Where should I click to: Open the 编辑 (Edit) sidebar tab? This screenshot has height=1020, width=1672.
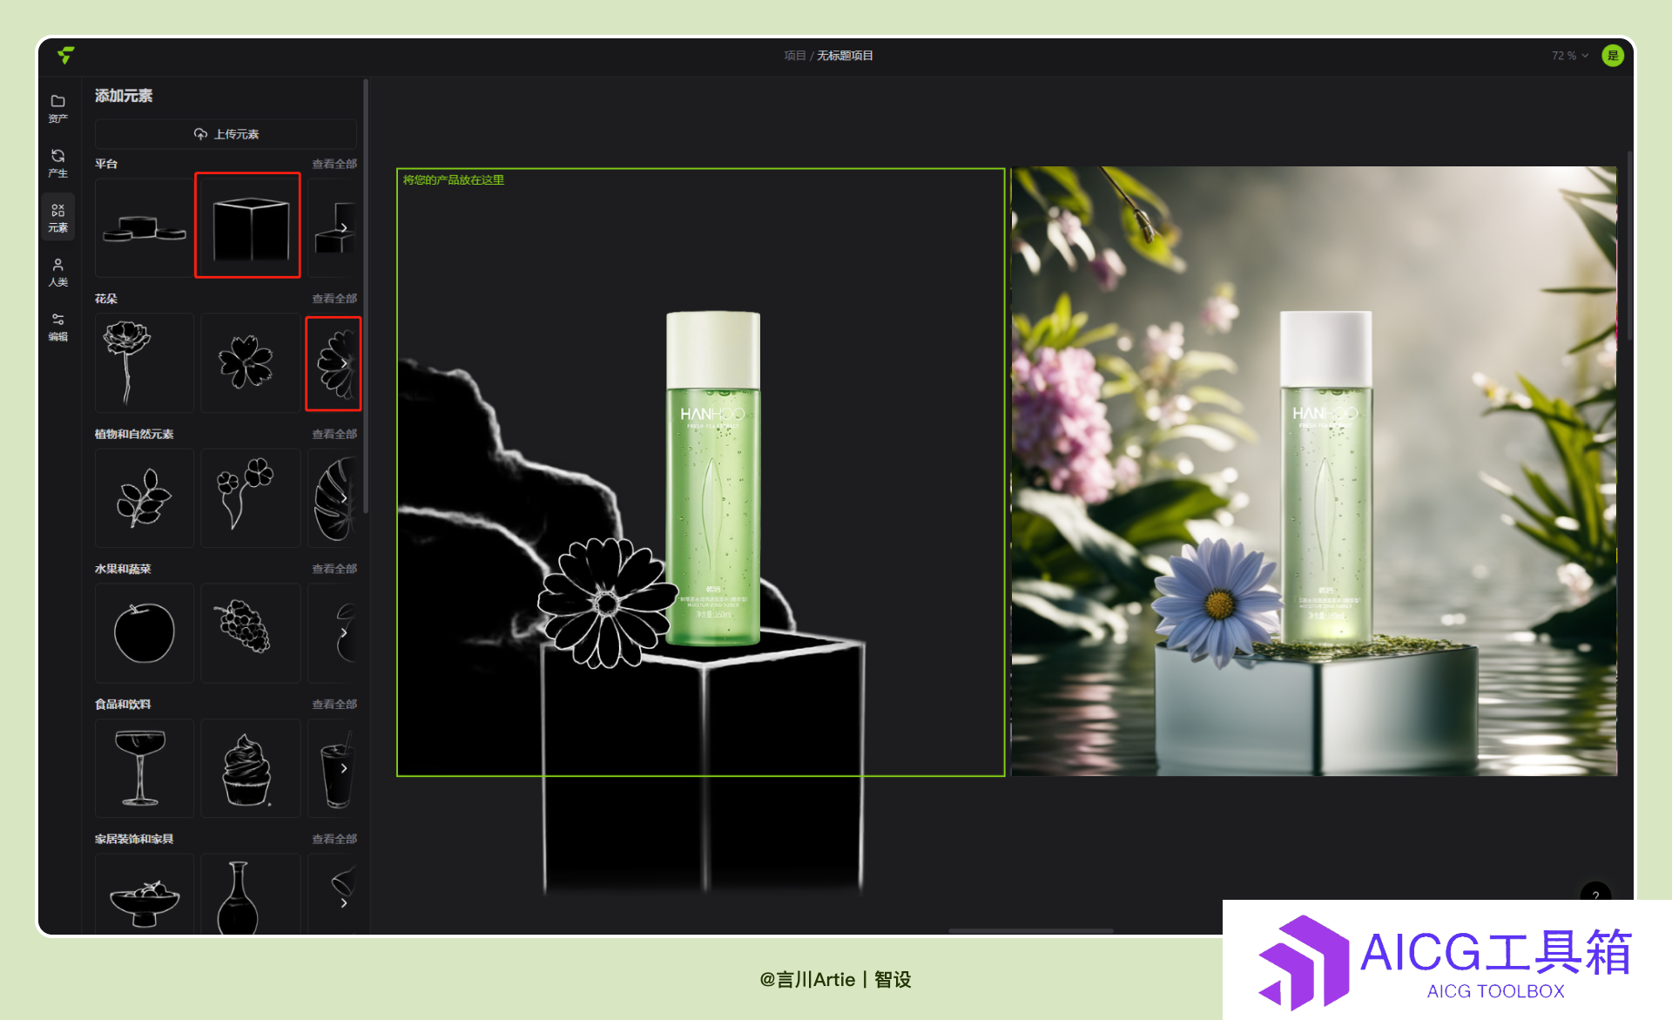pyautogui.click(x=57, y=327)
